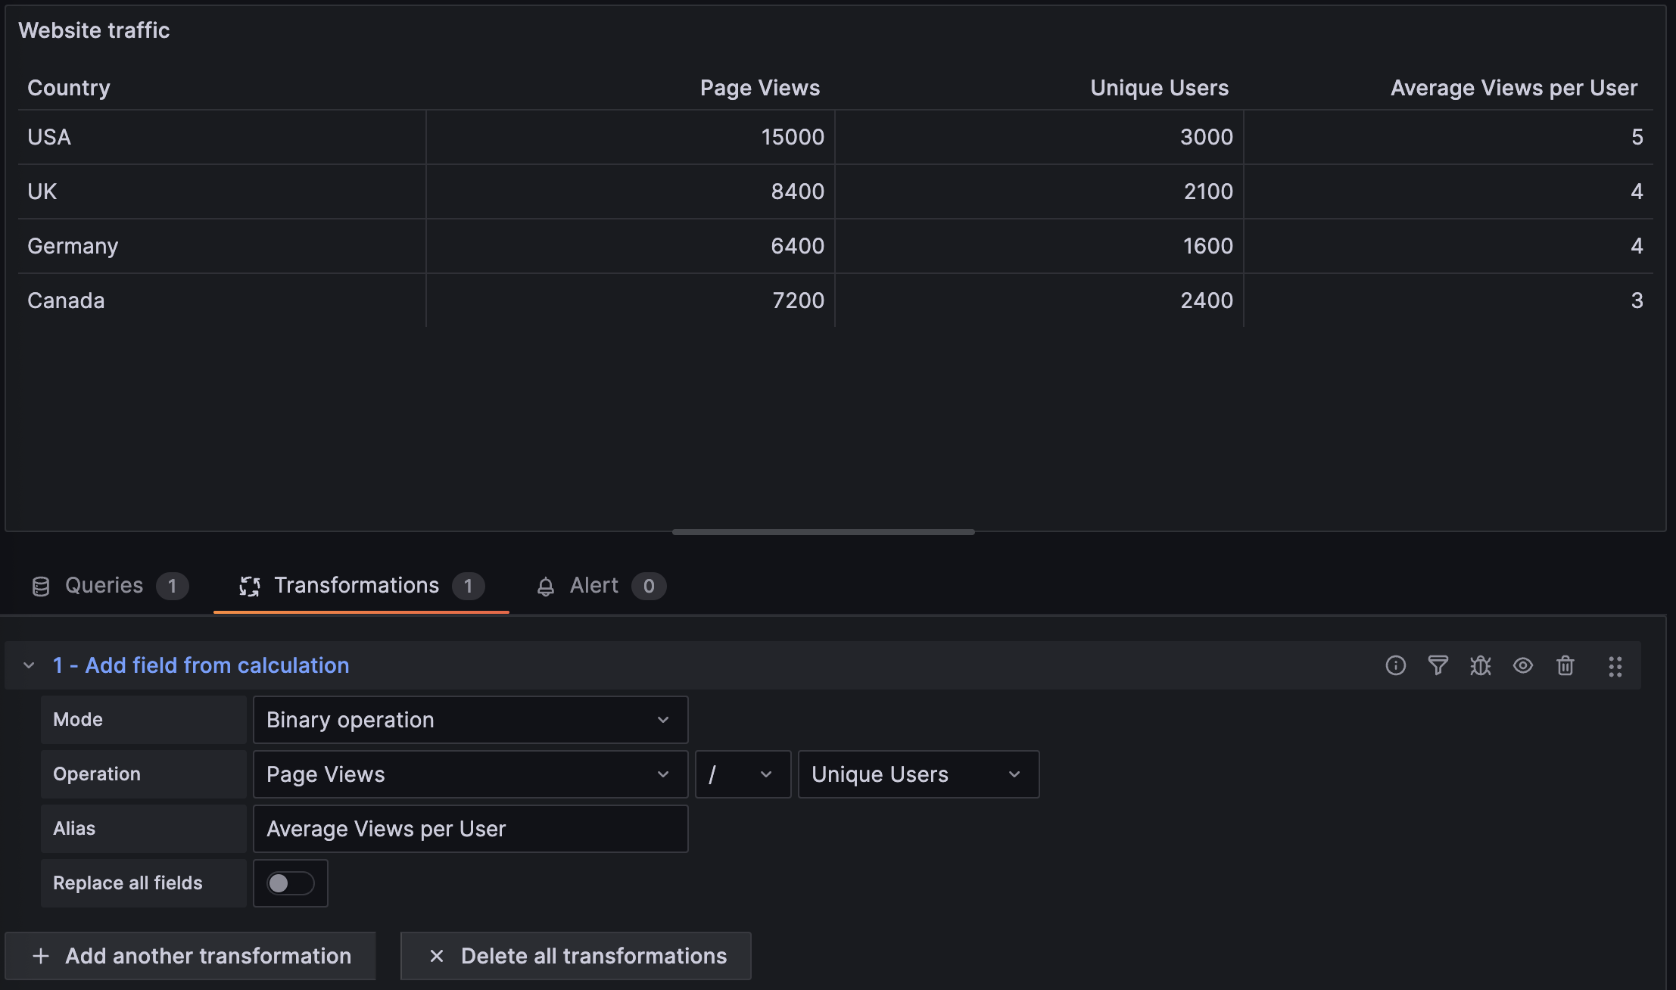
Task: Collapse the Add field from calculation section
Action: (30, 665)
